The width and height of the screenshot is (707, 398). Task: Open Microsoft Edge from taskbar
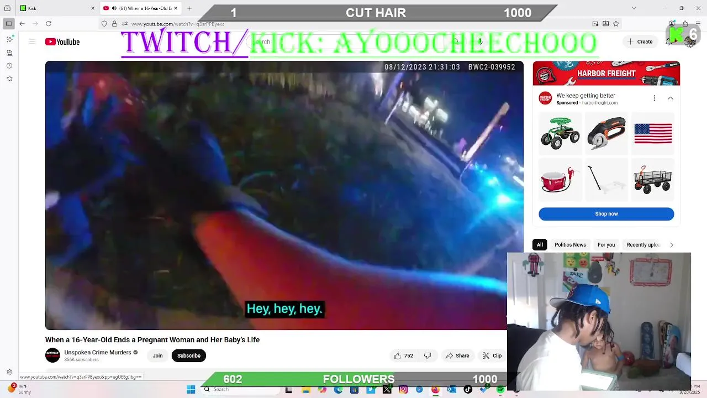coord(338,390)
